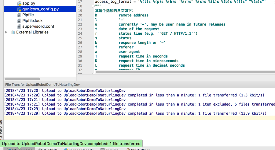This screenshot has height=150, width=275.
Task: Open the TODO tool window tab
Action: (x=48, y=149)
